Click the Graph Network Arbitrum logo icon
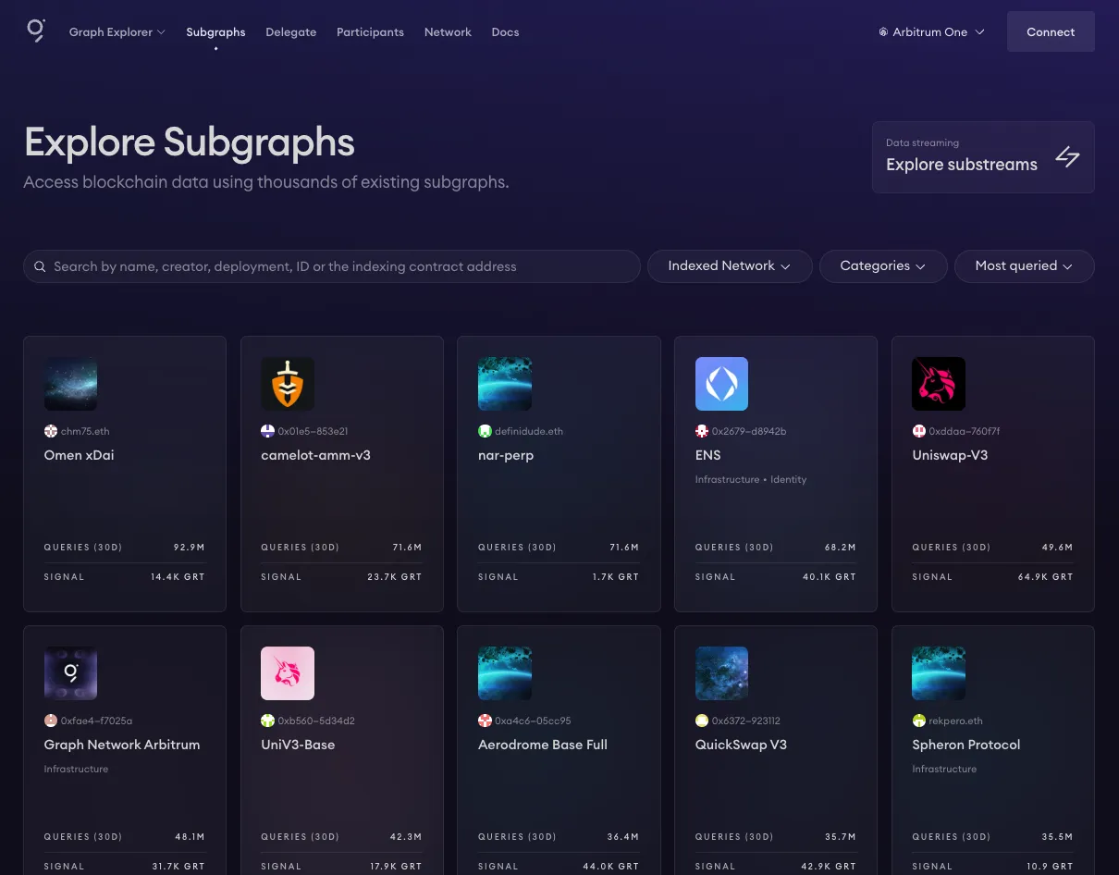This screenshot has height=875, width=1119. (x=70, y=673)
